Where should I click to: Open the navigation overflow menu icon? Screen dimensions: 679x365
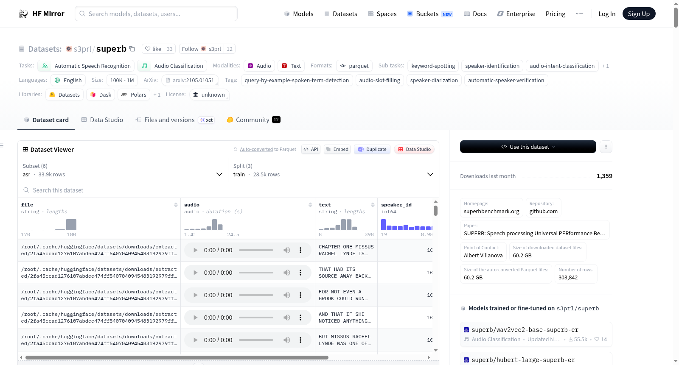tap(579, 14)
